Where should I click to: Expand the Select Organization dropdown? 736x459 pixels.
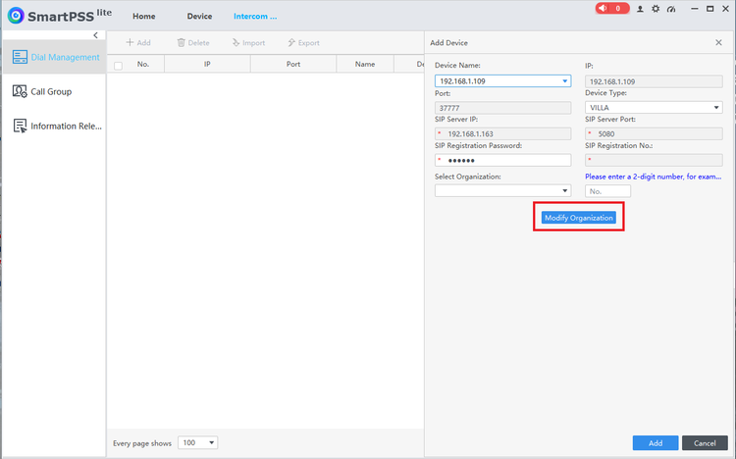(564, 190)
